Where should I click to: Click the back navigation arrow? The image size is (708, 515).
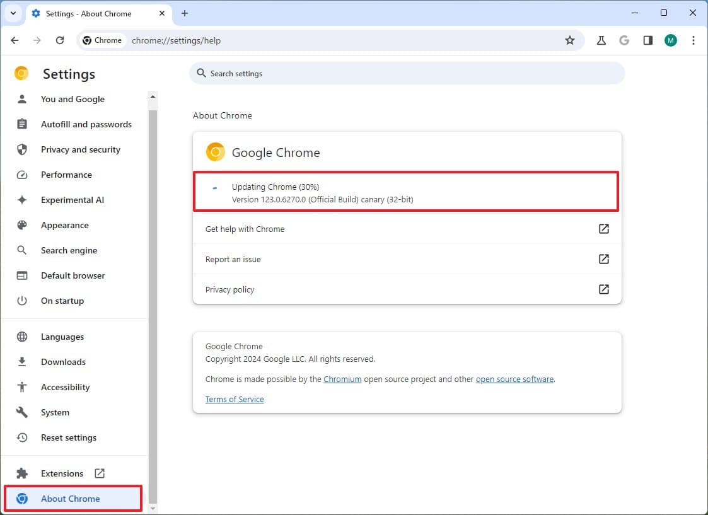15,40
